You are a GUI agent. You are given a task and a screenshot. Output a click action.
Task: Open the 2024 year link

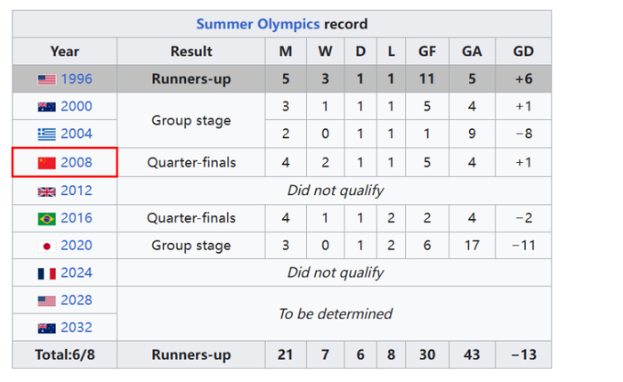tap(77, 273)
